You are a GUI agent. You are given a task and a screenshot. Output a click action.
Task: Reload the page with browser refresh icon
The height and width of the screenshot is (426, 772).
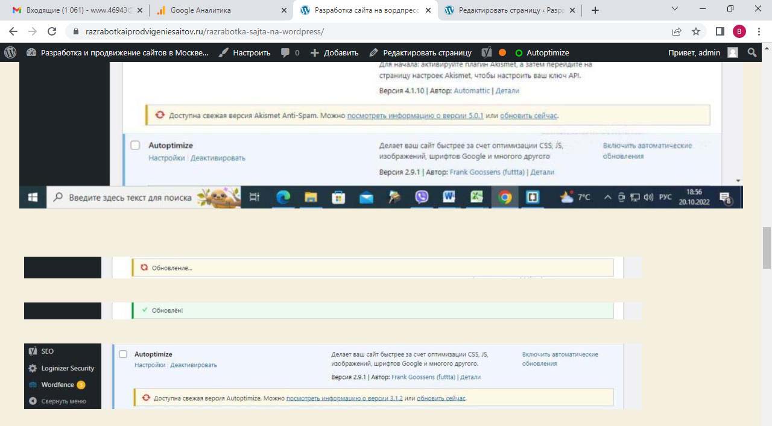[x=52, y=31]
